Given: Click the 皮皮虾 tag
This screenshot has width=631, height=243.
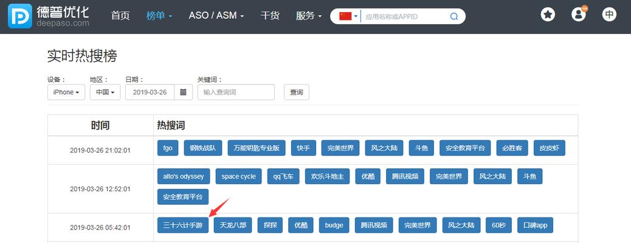Looking at the screenshot, I should pyautogui.click(x=550, y=148).
